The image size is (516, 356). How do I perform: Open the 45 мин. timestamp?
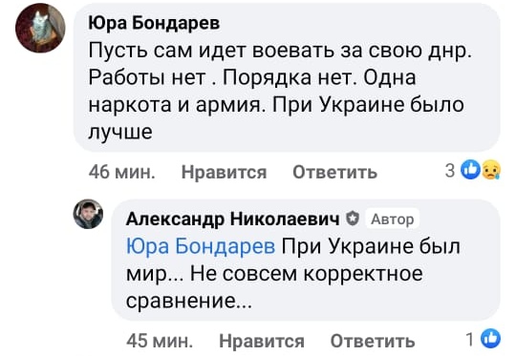click(160, 341)
